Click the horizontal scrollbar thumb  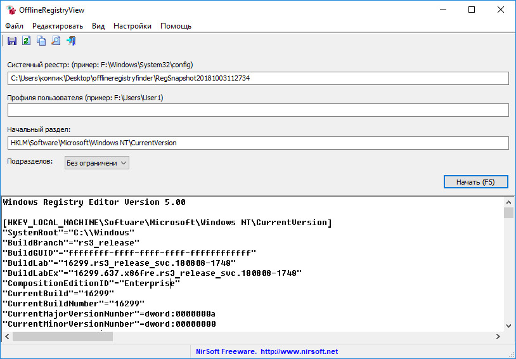coord(63,336)
